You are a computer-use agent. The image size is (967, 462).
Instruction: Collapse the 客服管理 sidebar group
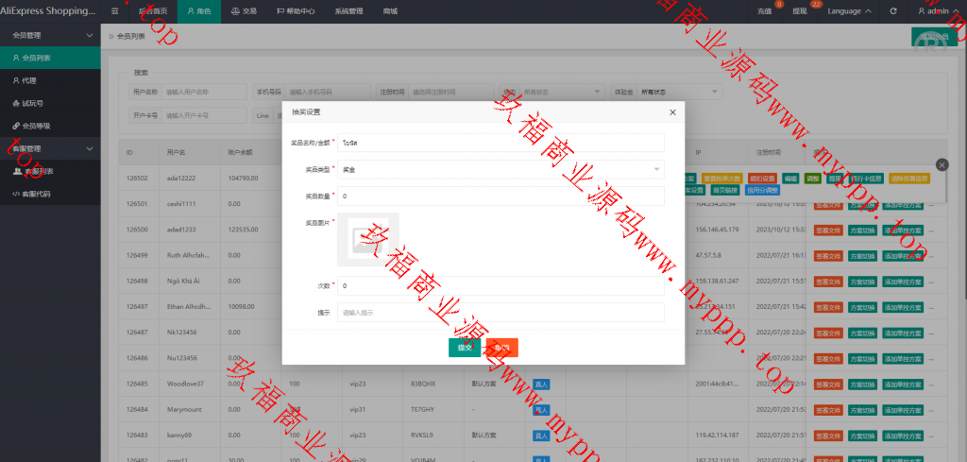click(89, 148)
